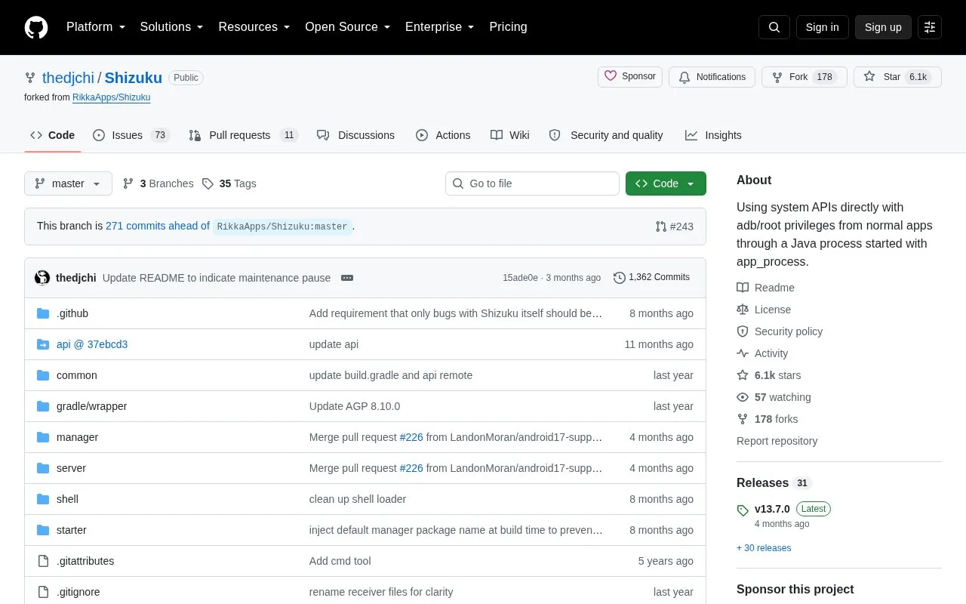966x604 pixels.
Task: Switch to the Pull requests tab
Action: pyautogui.click(x=243, y=135)
